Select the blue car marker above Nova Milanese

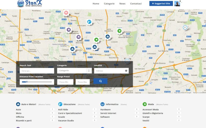pos(95,47)
